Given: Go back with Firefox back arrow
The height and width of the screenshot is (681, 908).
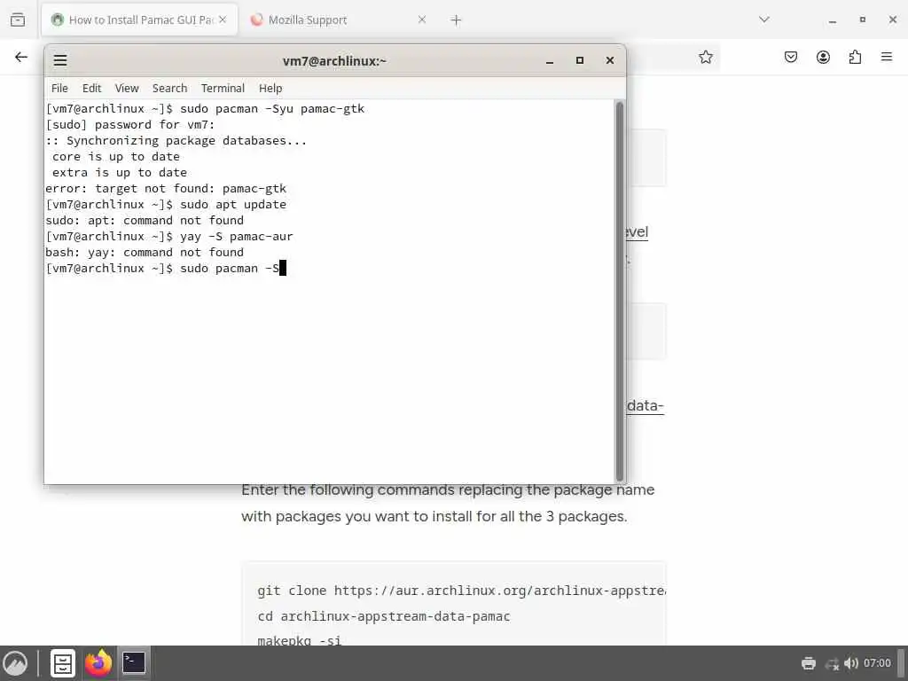Looking at the screenshot, I should tap(21, 57).
